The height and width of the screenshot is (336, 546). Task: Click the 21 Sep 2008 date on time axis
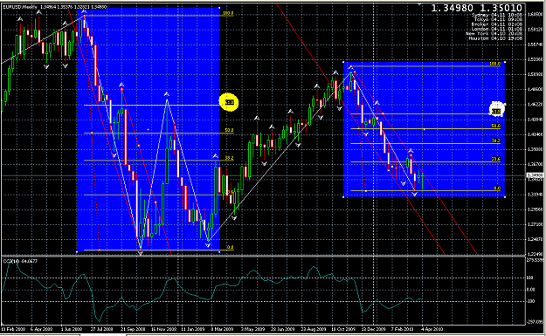point(133,329)
